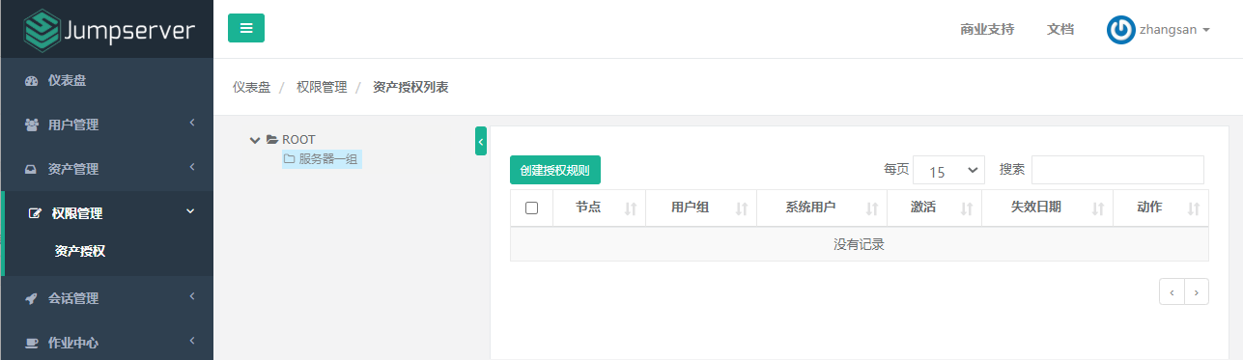This screenshot has width=1243, height=360.
Task: Open the 每页 page-size dropdown
Action: tap(948, 170)
